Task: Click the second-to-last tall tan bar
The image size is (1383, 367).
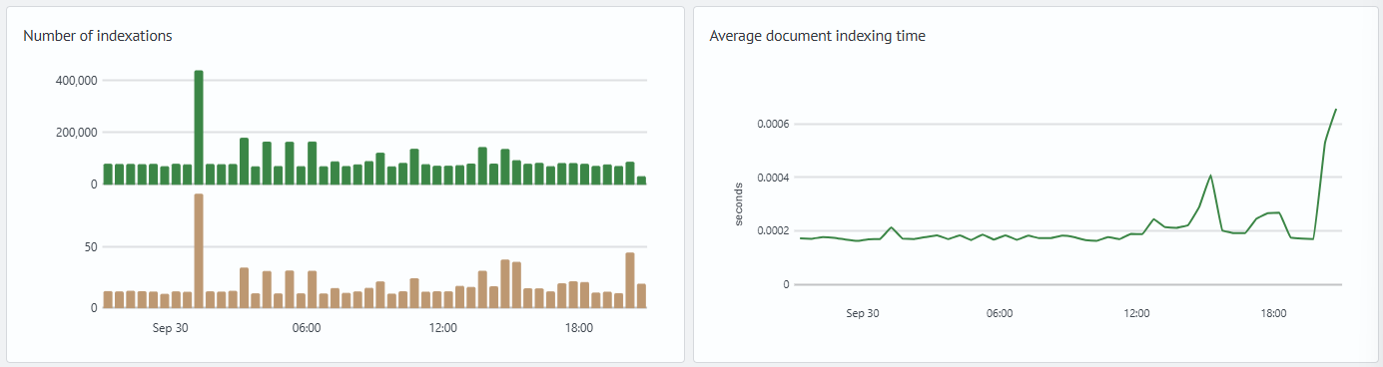Action: pos(630,280)
